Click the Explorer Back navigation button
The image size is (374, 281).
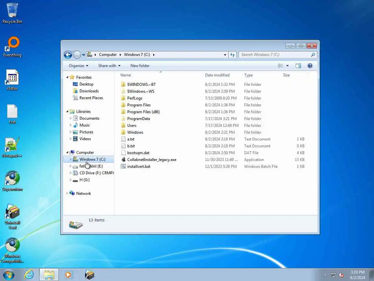pyautogui.click(x=68, y=55)
